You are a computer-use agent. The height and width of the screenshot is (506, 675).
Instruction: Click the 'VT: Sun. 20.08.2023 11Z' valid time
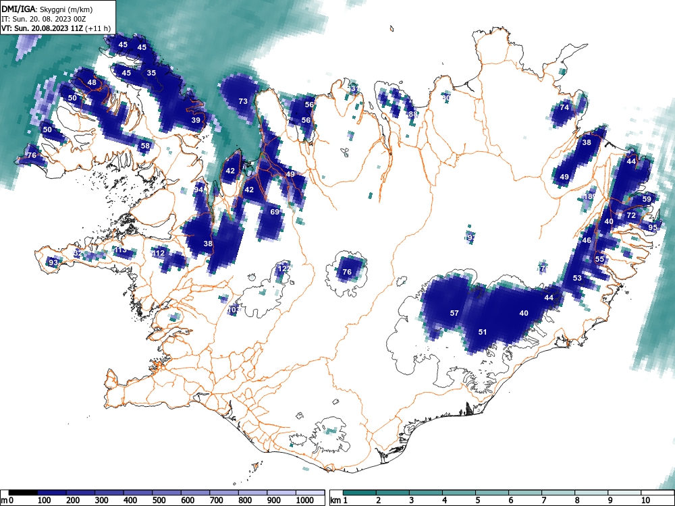click(43, 28)
